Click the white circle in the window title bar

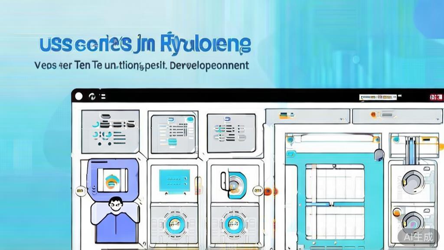pos(79,96)
